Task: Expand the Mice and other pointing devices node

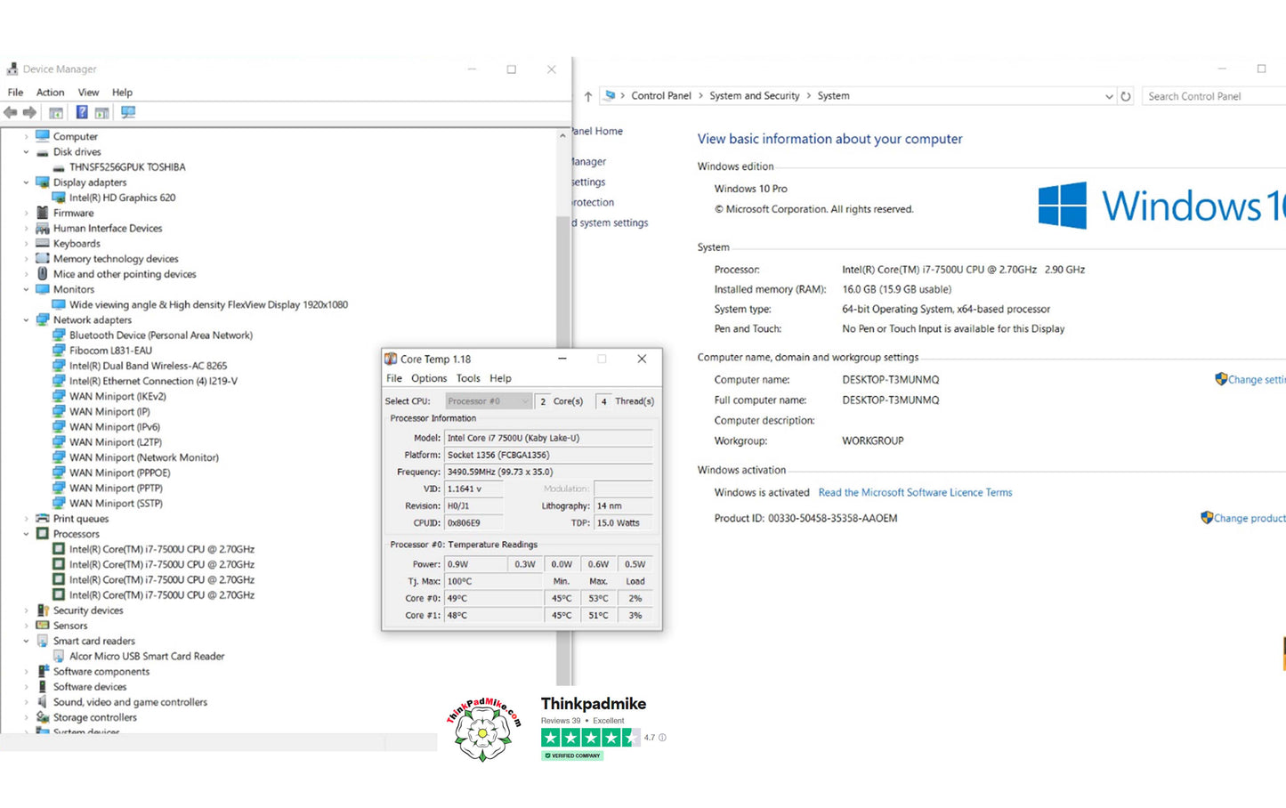Action: 26,274
